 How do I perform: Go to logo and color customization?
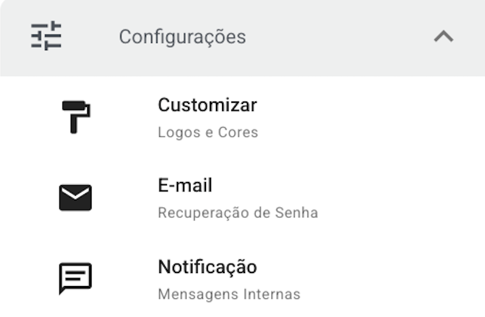207,116
